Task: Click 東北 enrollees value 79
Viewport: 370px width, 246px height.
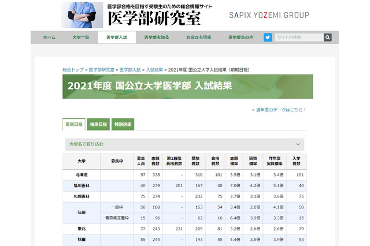Action: tap(301, 229)
